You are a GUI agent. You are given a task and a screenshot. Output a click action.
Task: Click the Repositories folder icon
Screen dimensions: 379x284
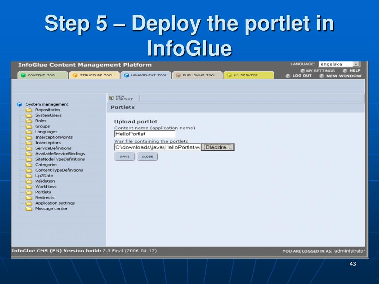[29, 110]
